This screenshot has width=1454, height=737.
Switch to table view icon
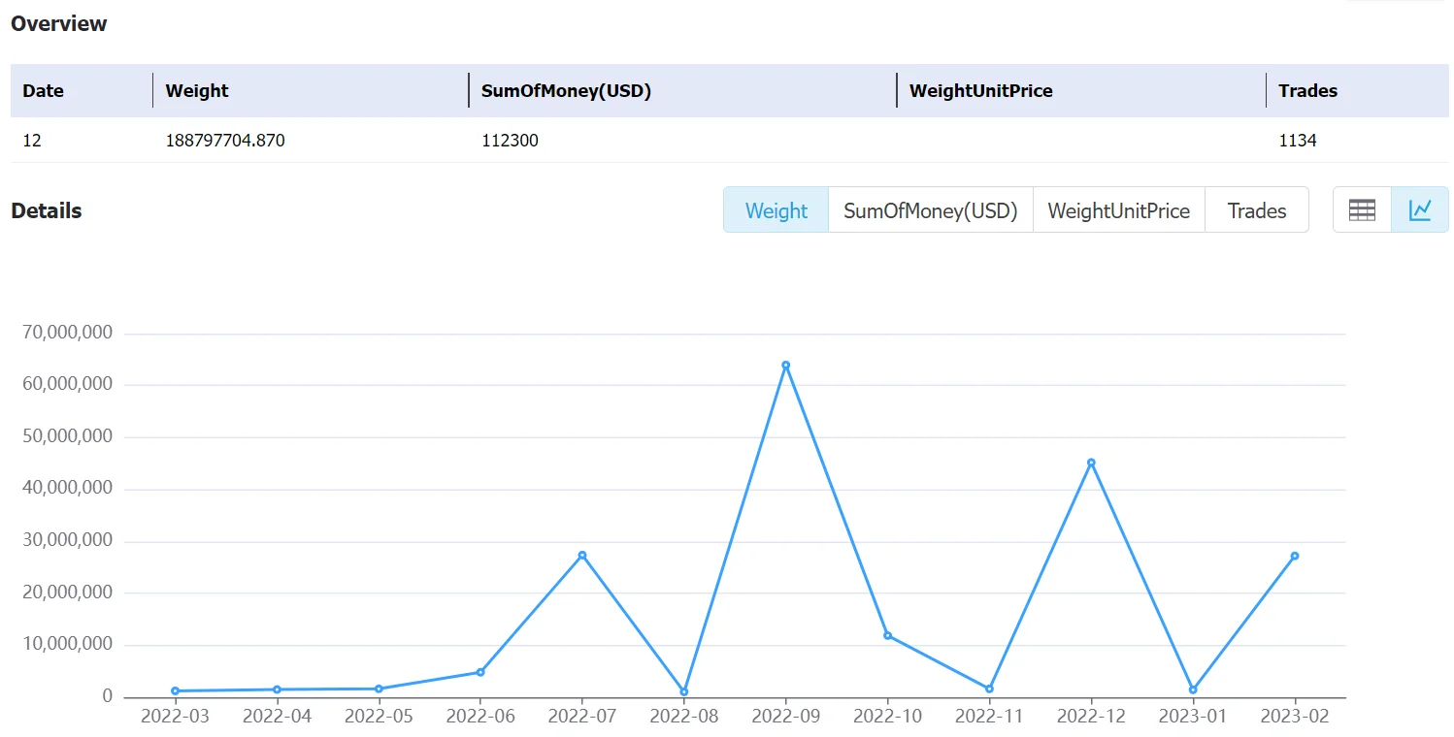1362,209
